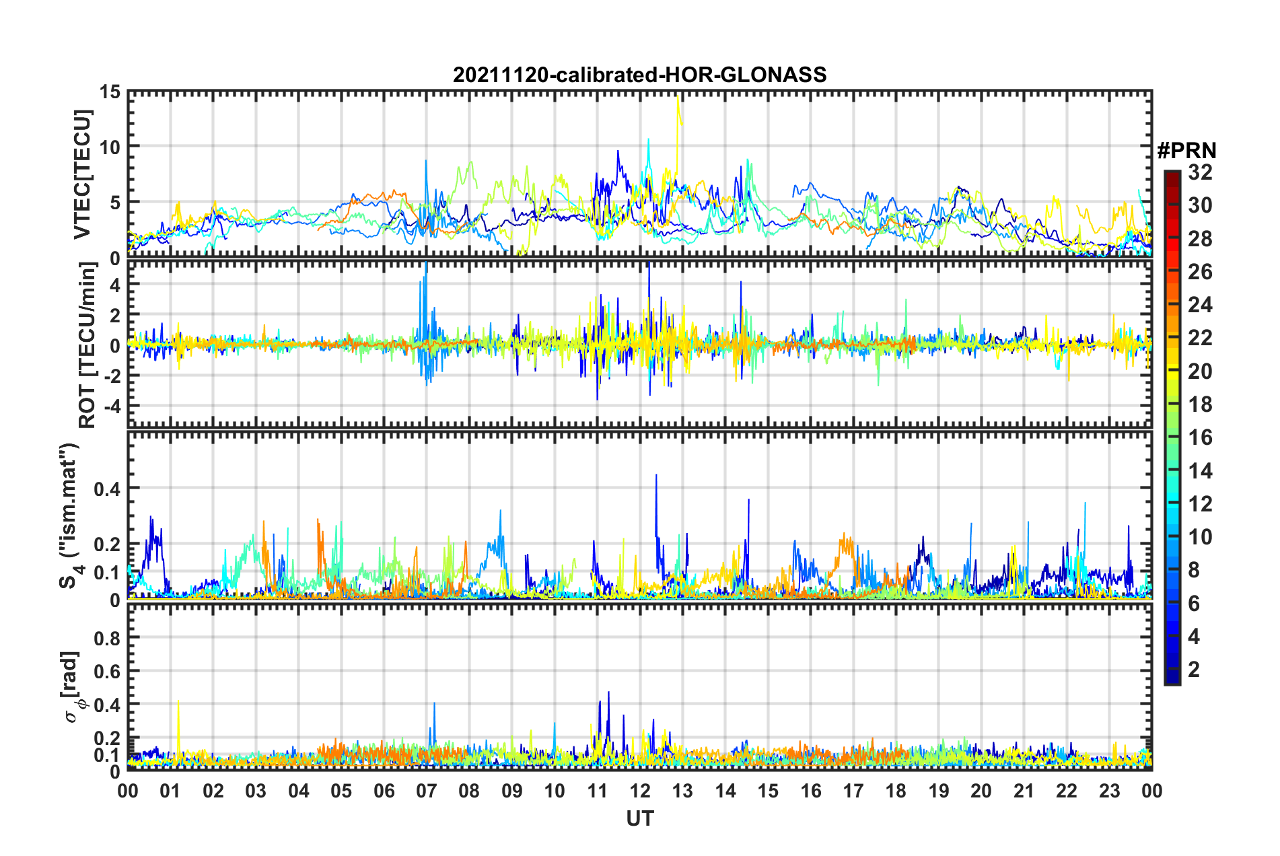1280x856 pixels.
Task: Click UT axis tick label 19
Action: click(x=939, y=791)
